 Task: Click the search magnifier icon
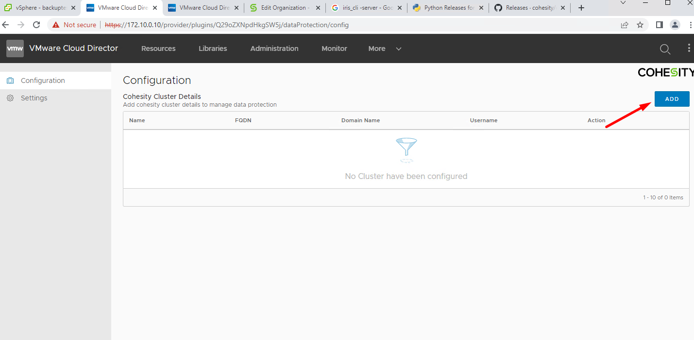[x=665, y=49]
